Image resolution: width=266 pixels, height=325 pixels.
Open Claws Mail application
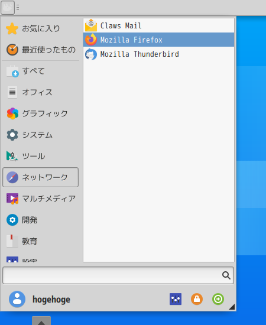click(x=158, y=25)
